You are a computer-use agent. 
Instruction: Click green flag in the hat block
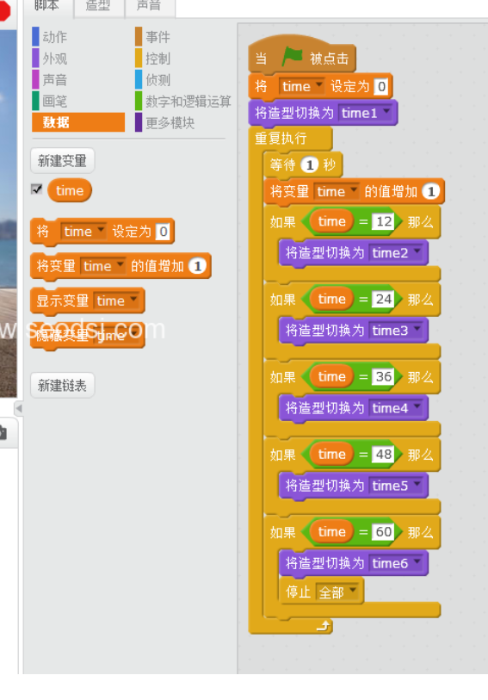point(292,57)
